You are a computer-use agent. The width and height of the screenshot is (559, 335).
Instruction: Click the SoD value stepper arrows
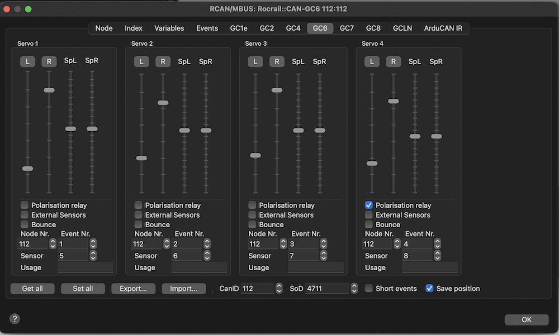coord(354,289)
